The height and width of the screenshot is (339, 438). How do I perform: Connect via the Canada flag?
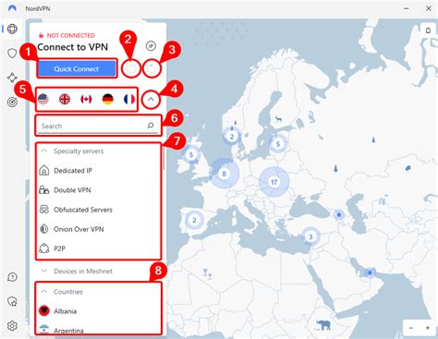(x=86, y=99)
